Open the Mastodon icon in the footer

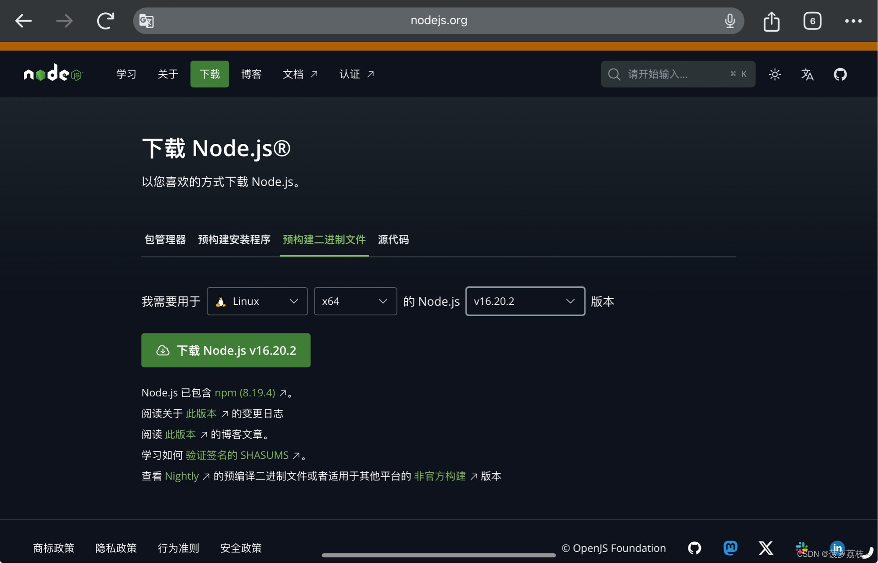730,548
